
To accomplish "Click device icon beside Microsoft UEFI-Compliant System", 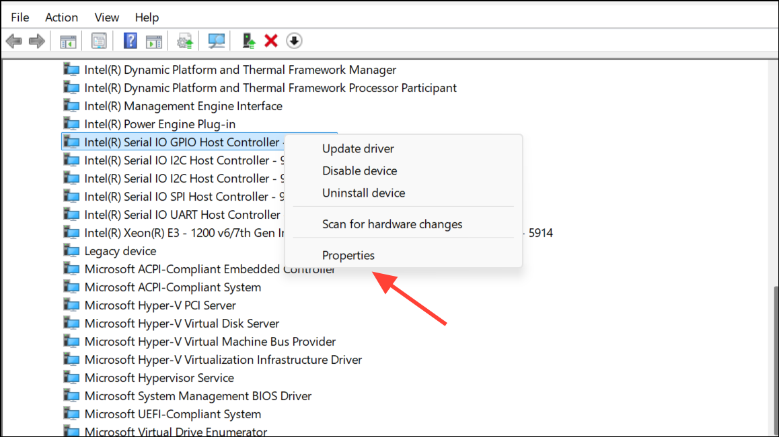I will click(x=71, y=414).
